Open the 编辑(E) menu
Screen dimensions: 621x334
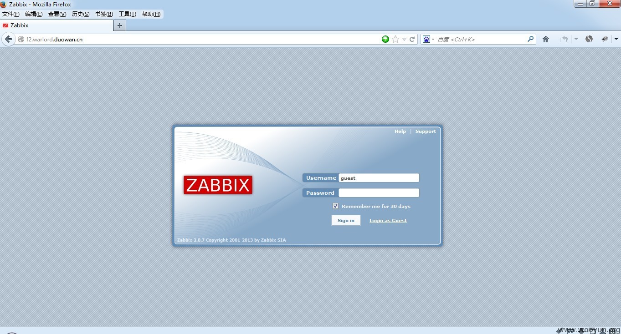pyautogui.click(x=34, y=14)
